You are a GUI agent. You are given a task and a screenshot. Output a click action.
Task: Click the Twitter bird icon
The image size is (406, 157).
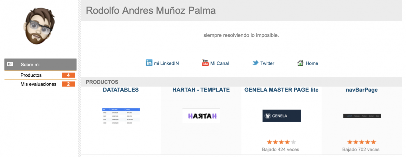point(255,63)
